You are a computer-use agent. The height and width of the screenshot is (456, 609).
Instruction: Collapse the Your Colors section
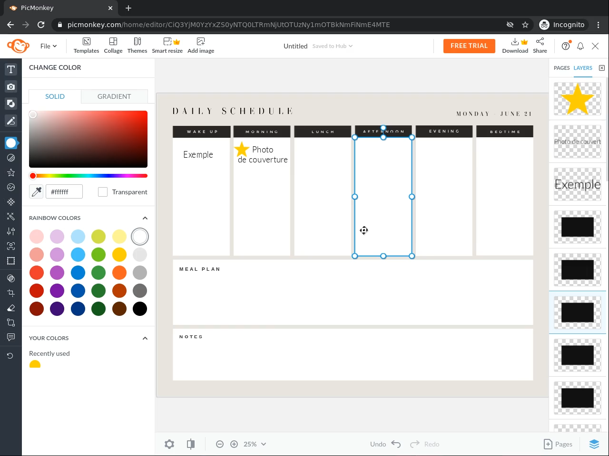pos(145,338)
